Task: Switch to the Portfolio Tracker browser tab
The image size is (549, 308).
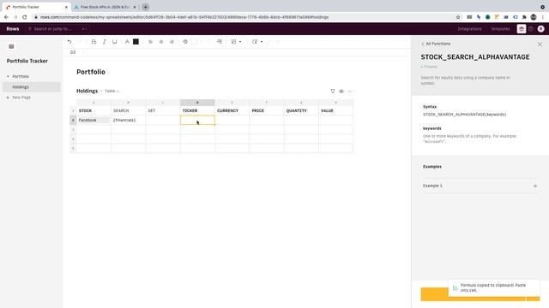Action: click(35, 7)
